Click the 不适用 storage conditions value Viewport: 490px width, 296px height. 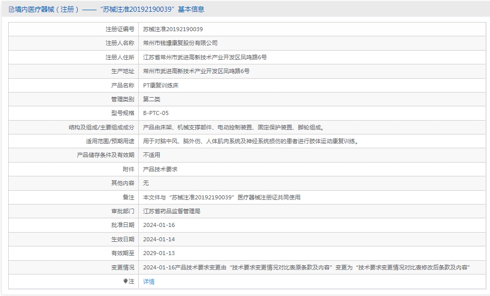152,155
